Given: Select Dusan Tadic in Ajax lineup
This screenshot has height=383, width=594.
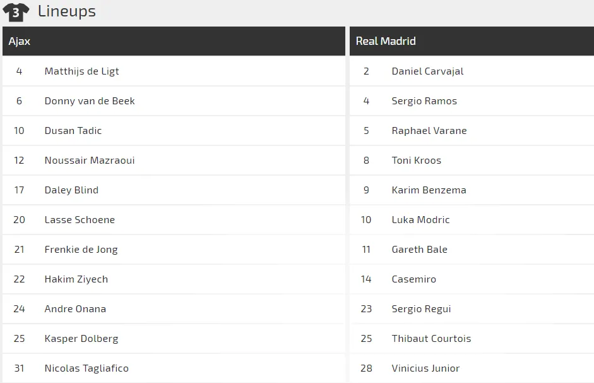Looking at the screenshot, I should (73, 131).
